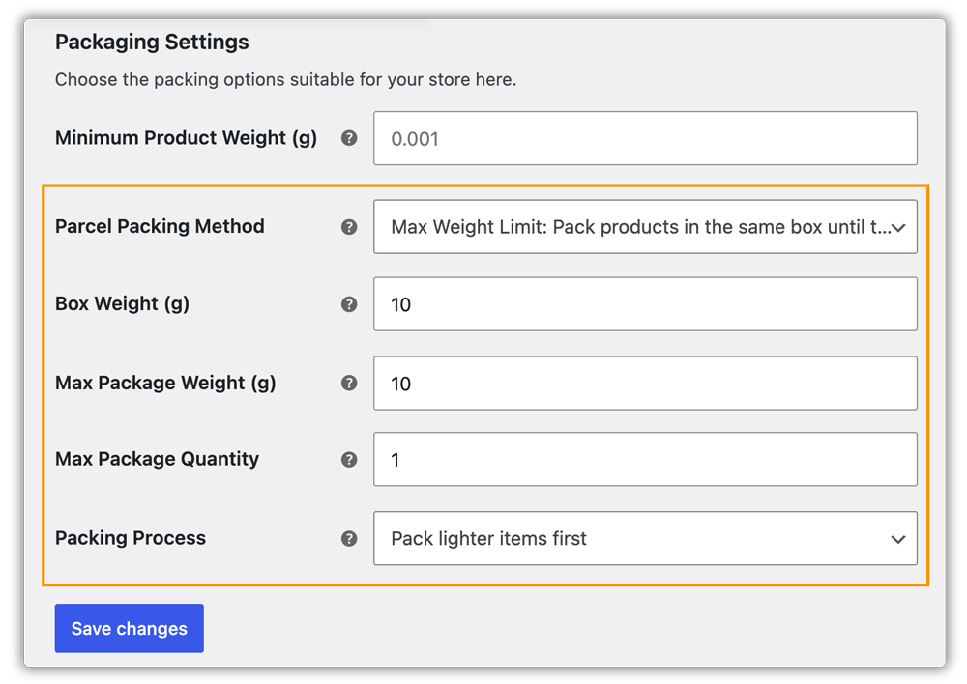The image size is (967, 684).
Task: Focus the Minimum Product Weight input field
Action: click(x=645, y=138)
